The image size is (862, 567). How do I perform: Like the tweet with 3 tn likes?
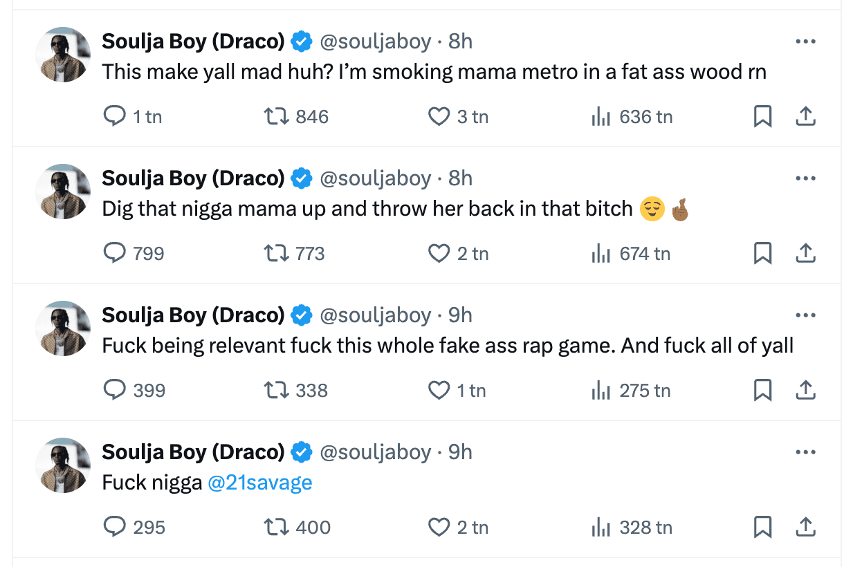coord(439,116)
